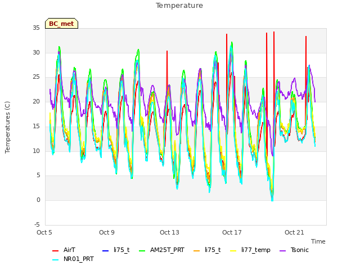Click the Time axis title
The height and width of the screenshot is (270, 360).
coord(318,241)
